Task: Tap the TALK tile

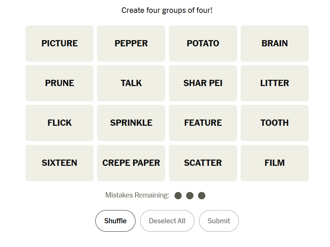Action: click(x=131, y=83)
